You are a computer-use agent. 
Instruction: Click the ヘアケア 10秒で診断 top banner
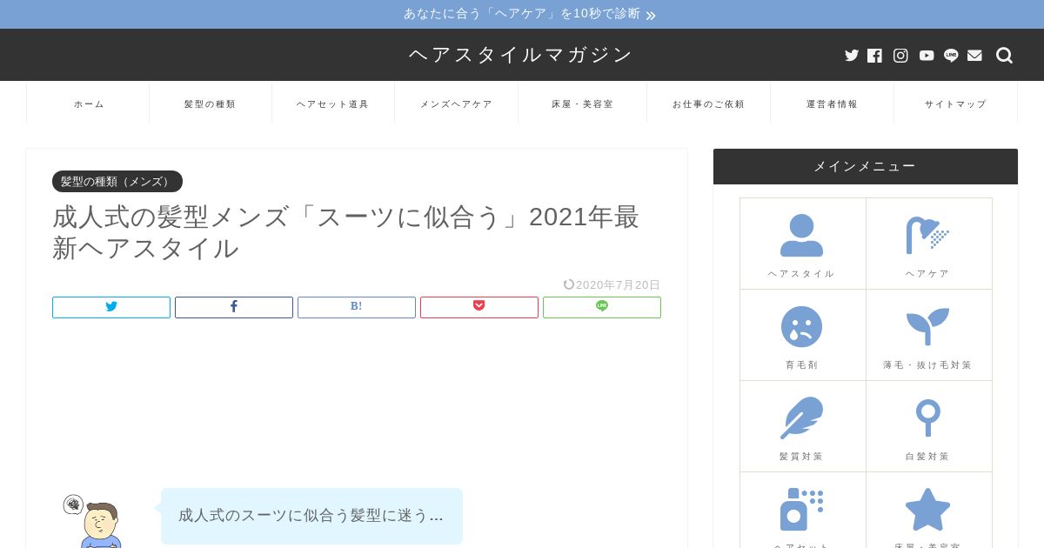click(x=522, y=14)
